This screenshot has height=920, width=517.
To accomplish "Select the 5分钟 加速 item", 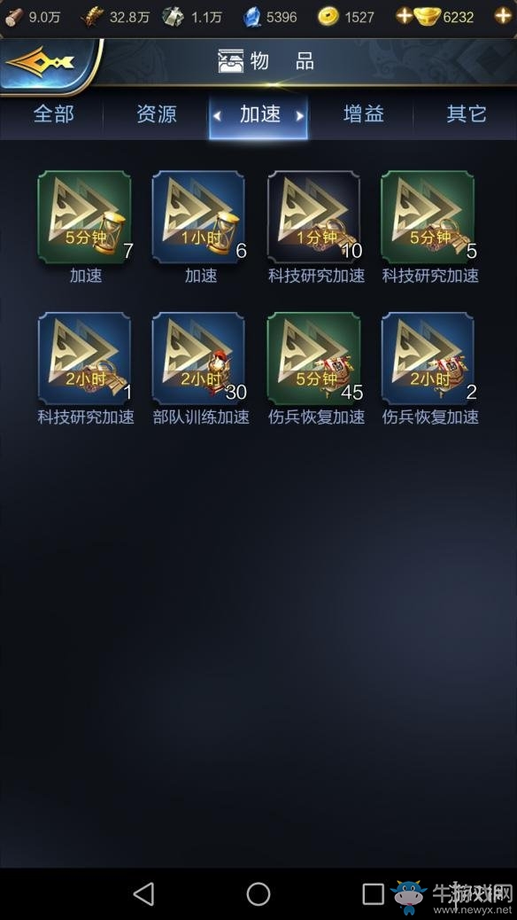I will point(85,218).
